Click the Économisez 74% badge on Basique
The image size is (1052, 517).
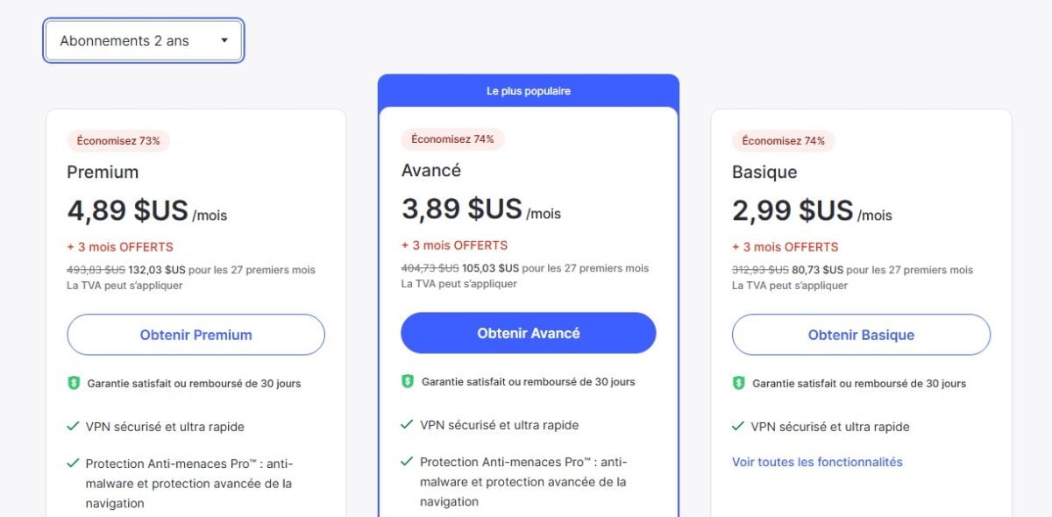(x=783, y=140)
